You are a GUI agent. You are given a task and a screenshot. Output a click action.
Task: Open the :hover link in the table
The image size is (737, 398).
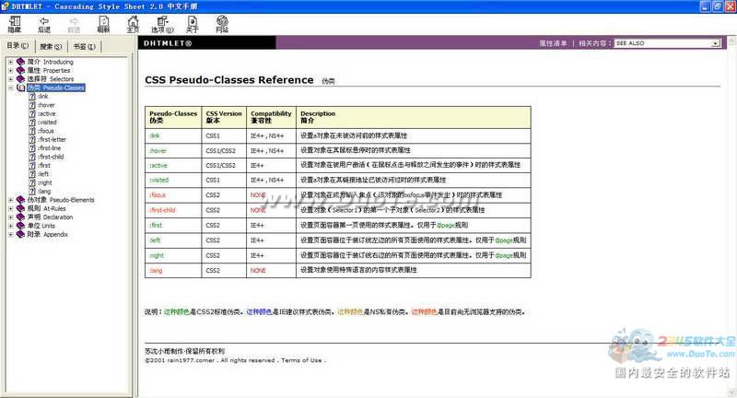click(x=156, y=149)
